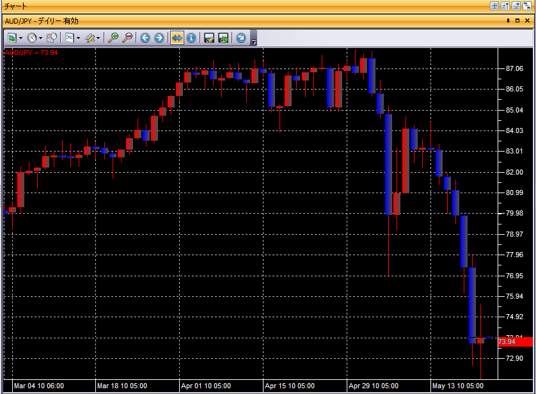Click the red 73.94 current price label
536x394 pixels.
coord(515,342)
